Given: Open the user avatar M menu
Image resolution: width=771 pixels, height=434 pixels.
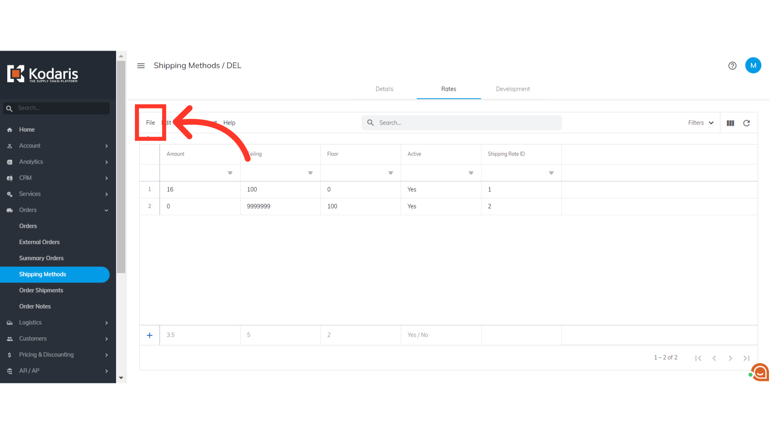Looking at the screenshot, I should [753, 66].
